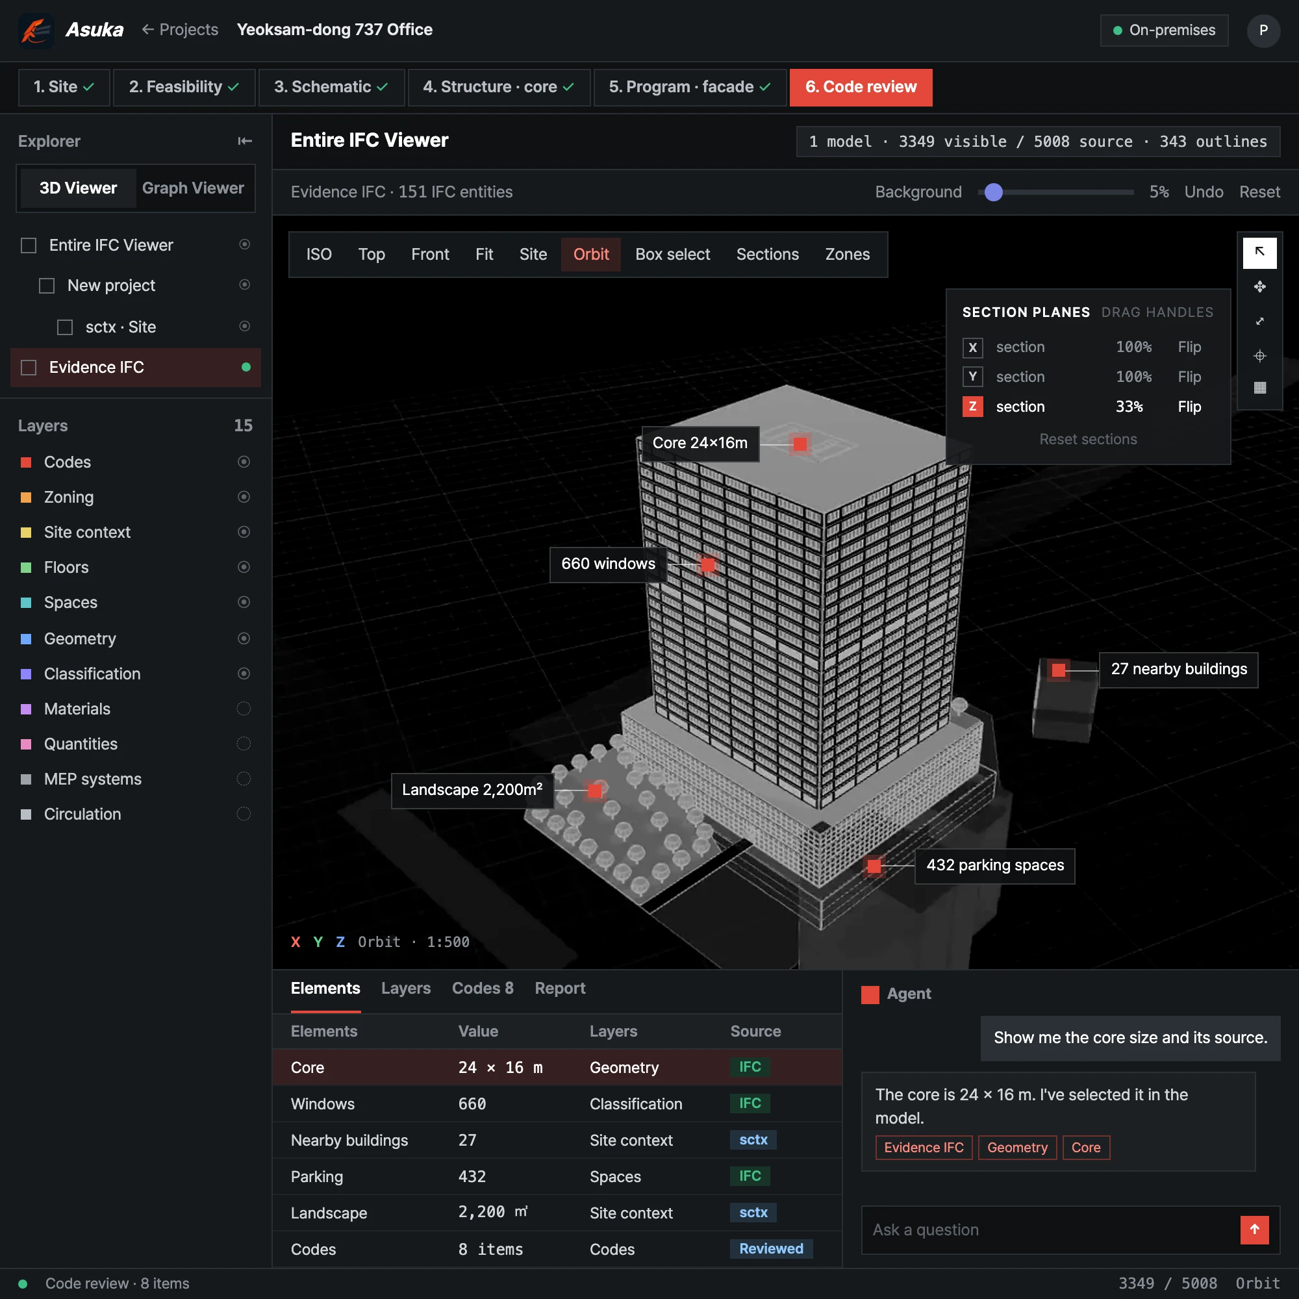Select the diagonal resize tool in viewport

pos(1259,322)
